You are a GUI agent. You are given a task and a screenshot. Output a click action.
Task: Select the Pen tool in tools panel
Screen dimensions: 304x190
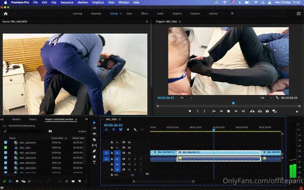(x=94, y=151)
